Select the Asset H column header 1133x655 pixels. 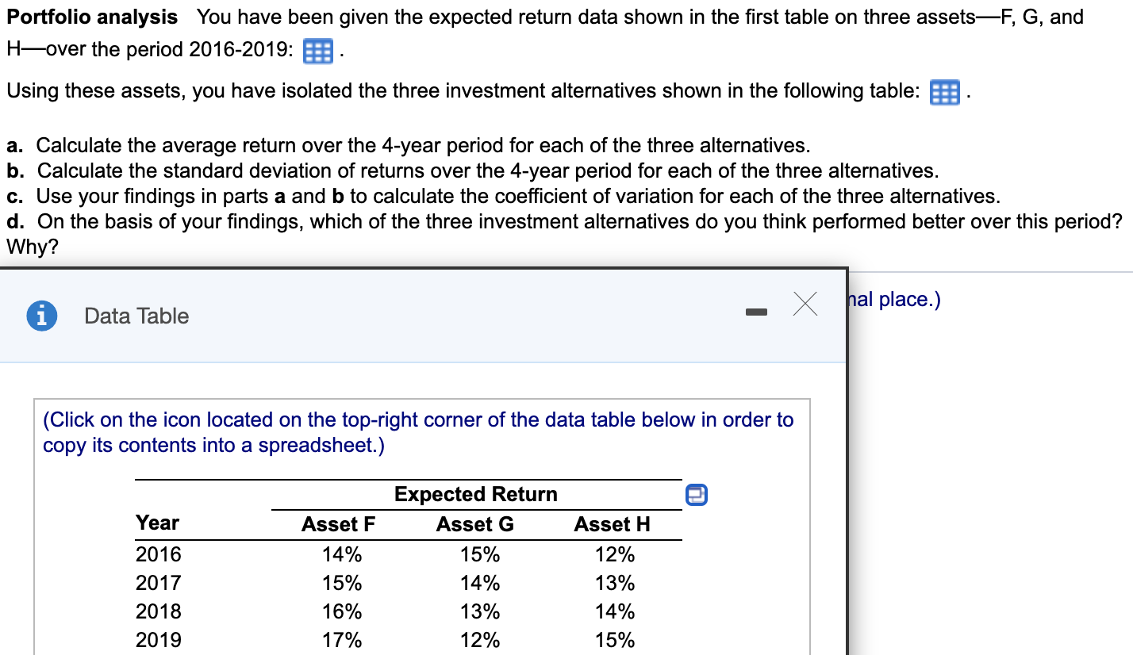click(612, 523)
